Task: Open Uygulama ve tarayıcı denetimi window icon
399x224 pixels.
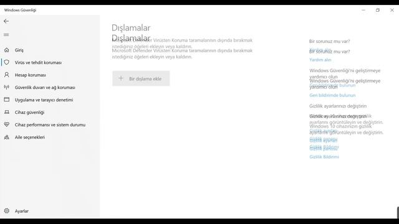Action: coord(7,100)
